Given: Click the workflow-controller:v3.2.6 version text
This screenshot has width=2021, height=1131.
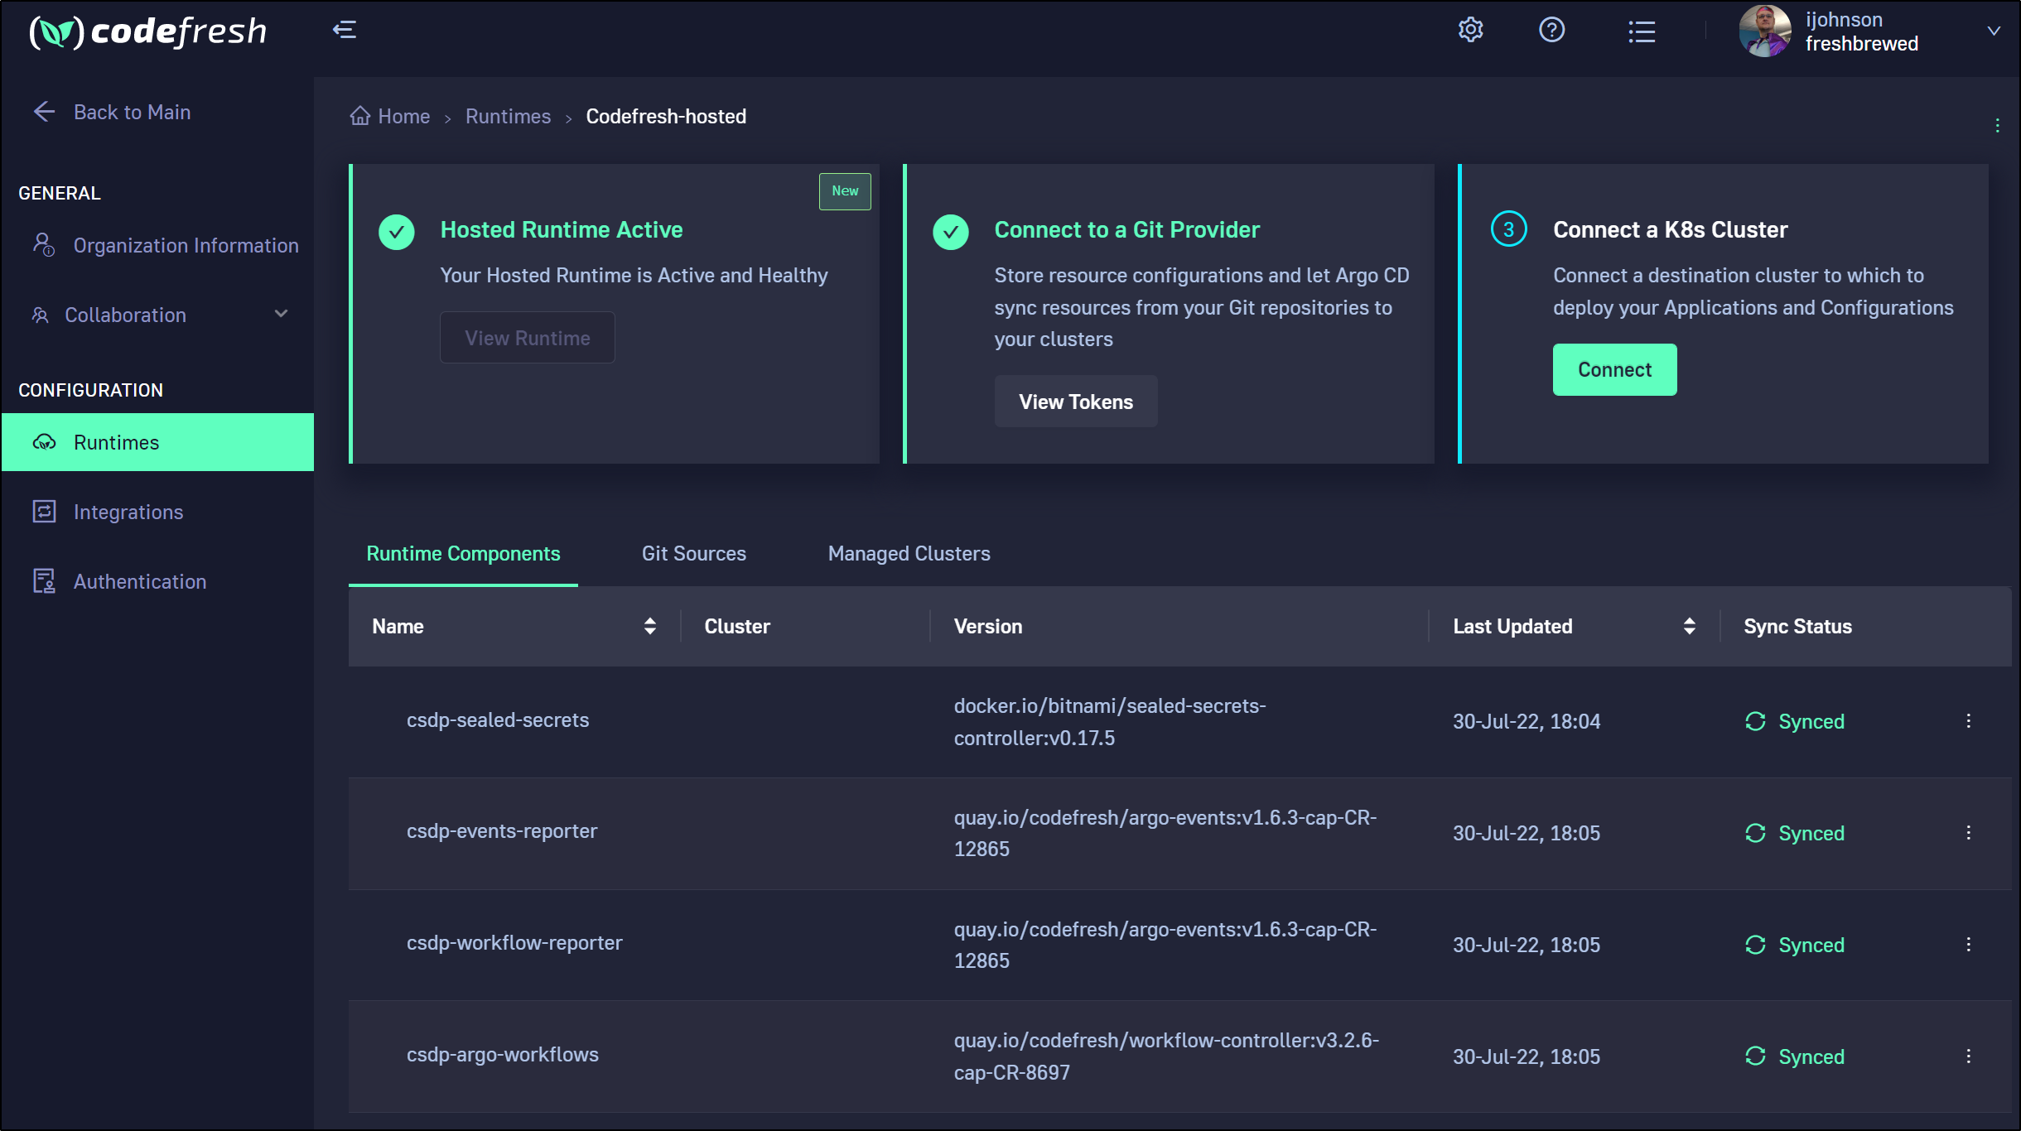Looking at the screenshot, I should coord(1166,1056).
